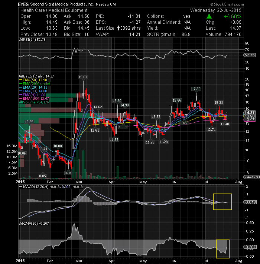Click the green Volume bars legend icon
Image resolution: width=260 pixels, height=264 pixels.
tap(21, 102)
